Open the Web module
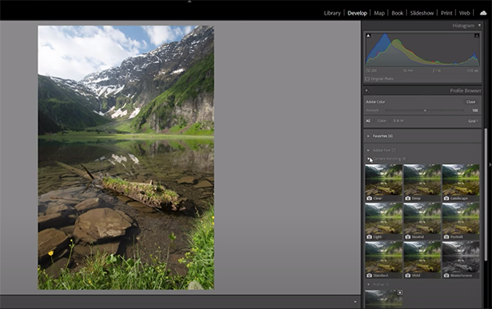 tap(464, 13)
